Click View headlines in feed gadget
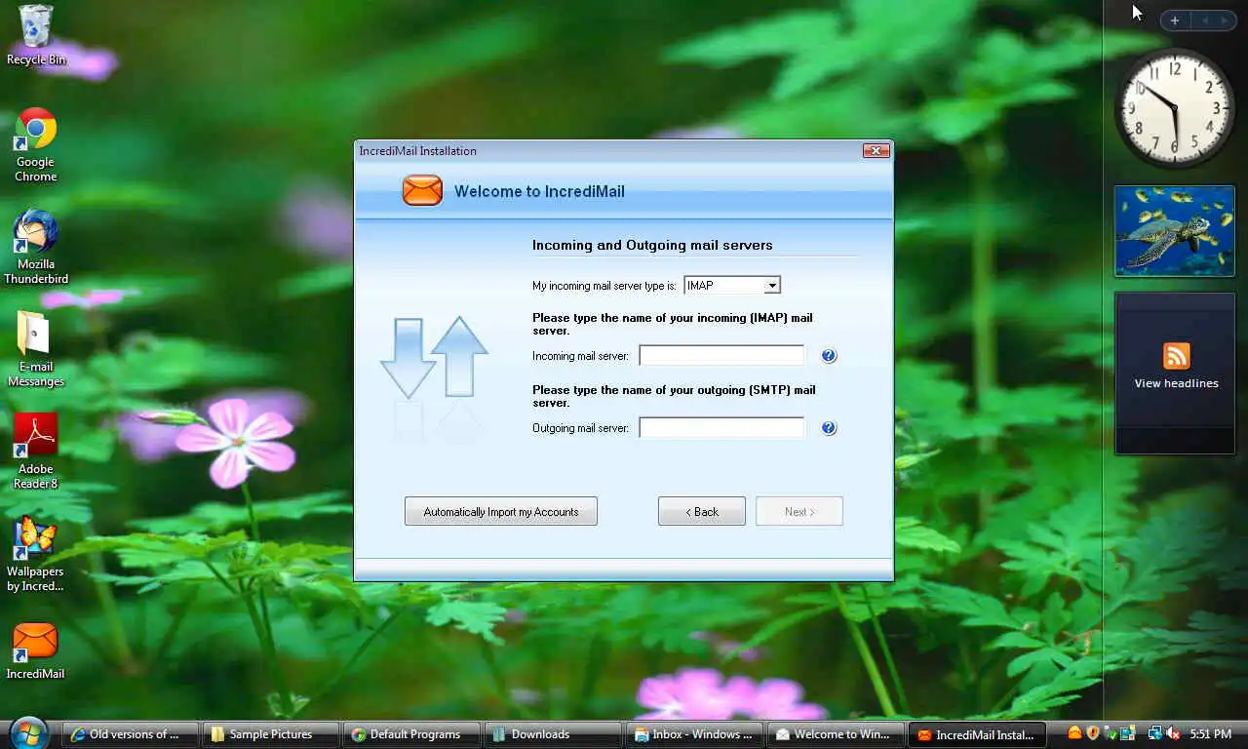Image resolution: width=1248 pixels, height=749 pixels. (x=1176, y=383)
